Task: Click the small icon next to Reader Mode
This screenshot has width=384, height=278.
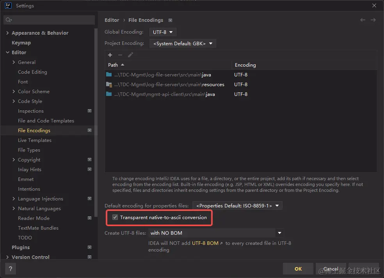Action: click(x=89, y=218)
